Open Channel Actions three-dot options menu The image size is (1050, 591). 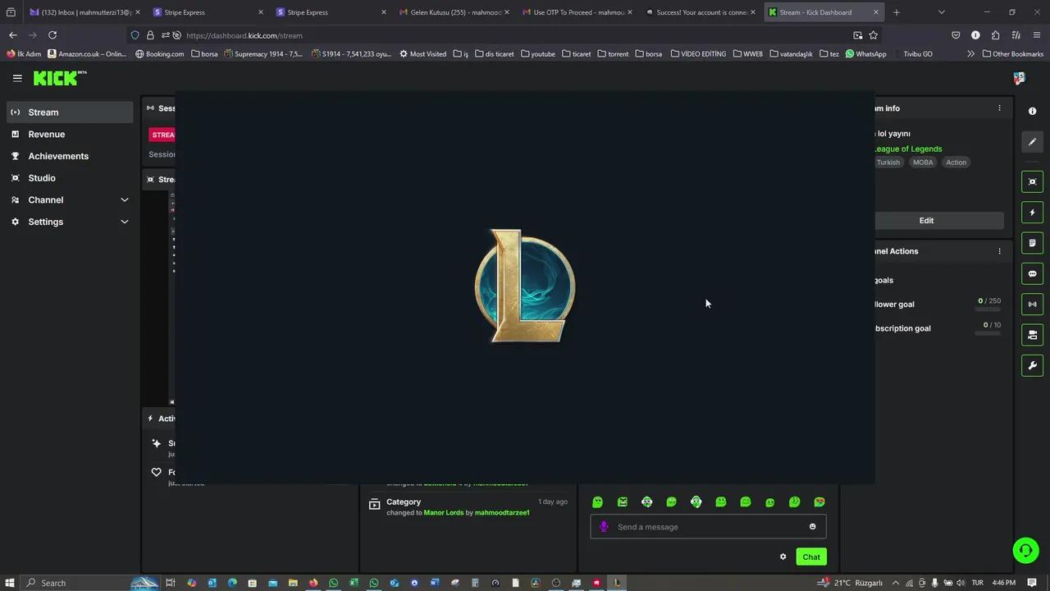(x=999, y=251)
